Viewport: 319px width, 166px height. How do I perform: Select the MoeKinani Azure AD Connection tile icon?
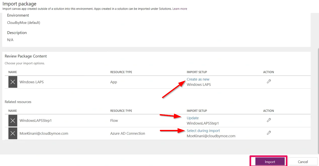point(13,133)
